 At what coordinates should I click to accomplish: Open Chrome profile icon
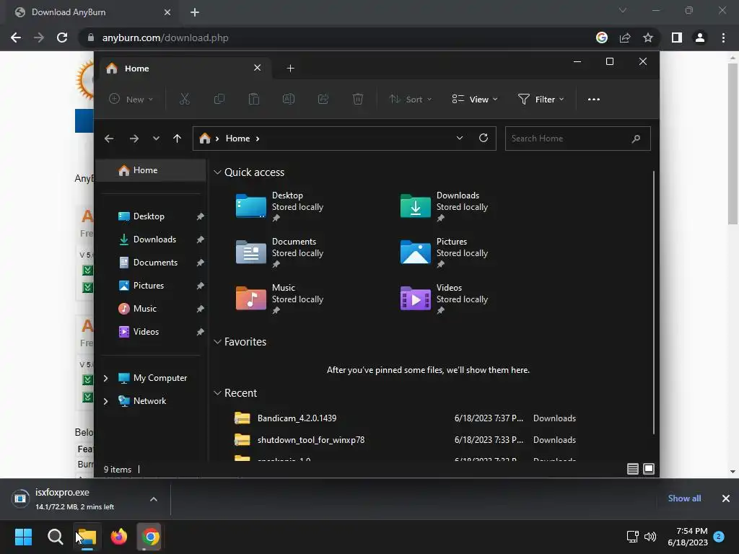pyautogui.click(x=700, y=38)
